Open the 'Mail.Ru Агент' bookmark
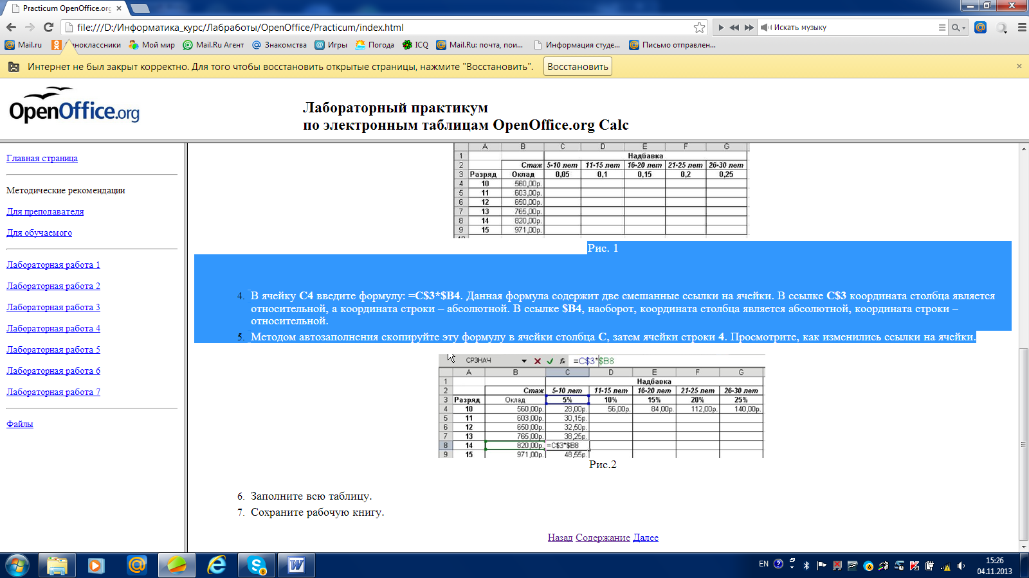This screenshot has height=578, width=1029. tap(214, 45)
